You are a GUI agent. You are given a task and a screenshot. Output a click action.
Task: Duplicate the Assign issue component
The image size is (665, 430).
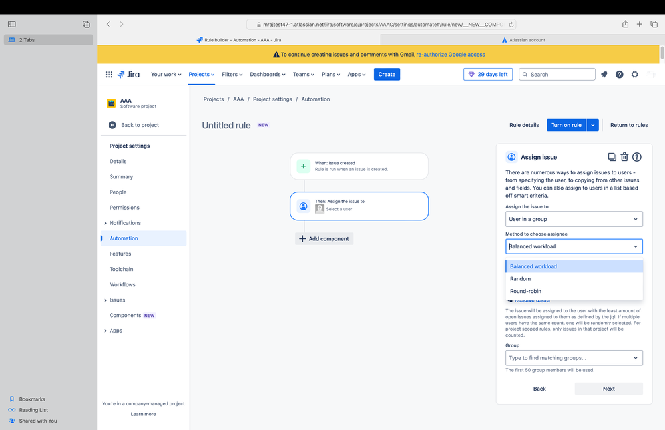click(x=612, y=157)
